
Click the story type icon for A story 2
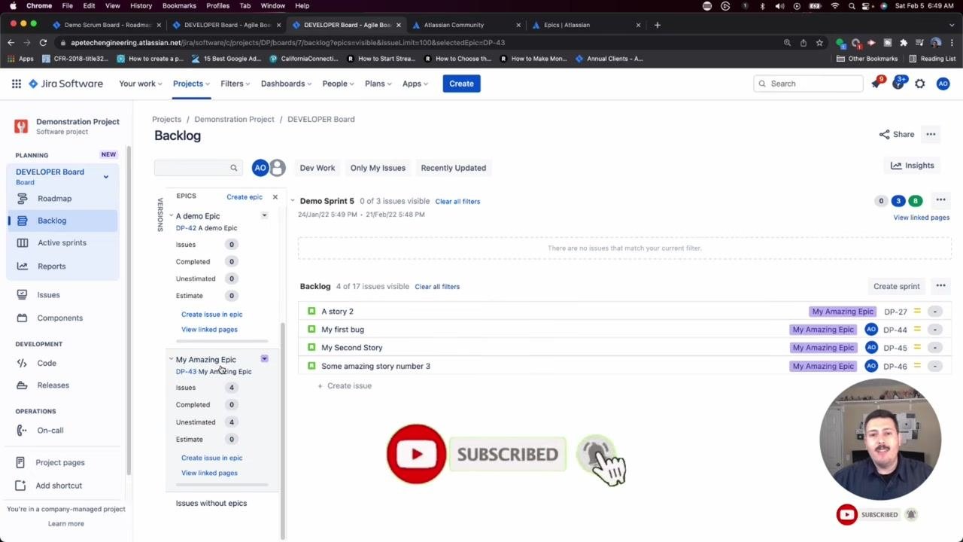tap(311, 311)
